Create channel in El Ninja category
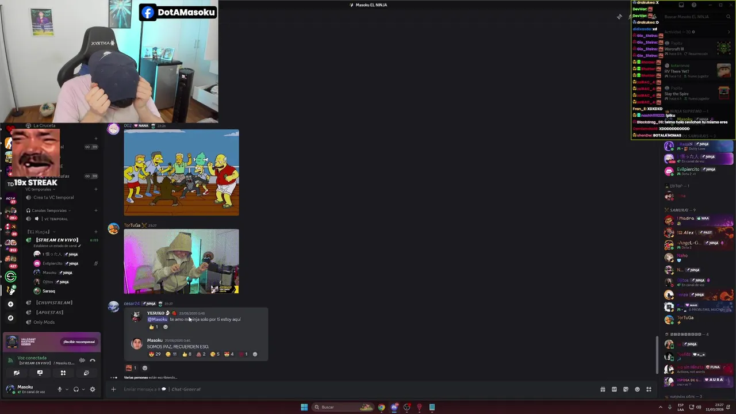The height and width of the screenshot is (414, 736). 95,232
